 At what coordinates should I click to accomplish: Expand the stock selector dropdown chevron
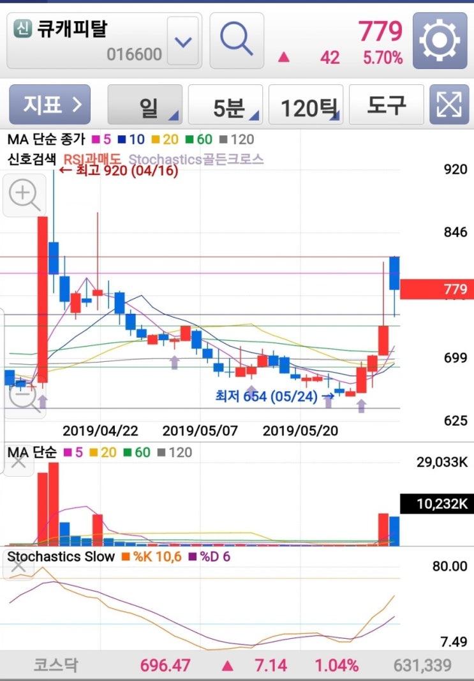(182, 41)
